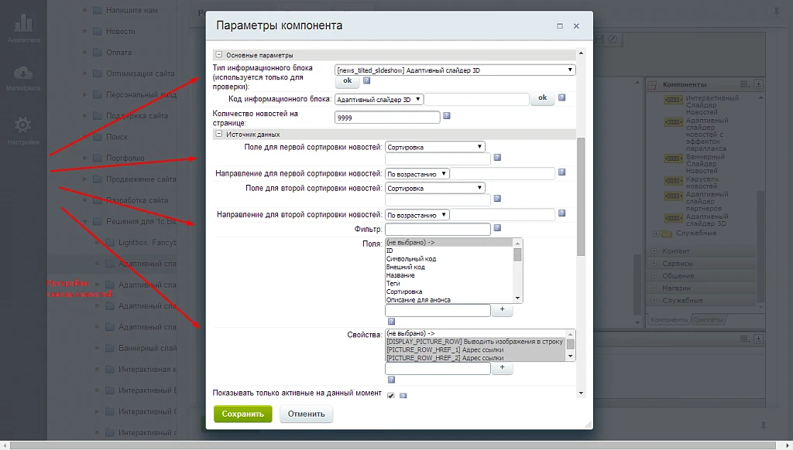
Task: Click help icon beside information block type ok button
Action: coord(366,80)
